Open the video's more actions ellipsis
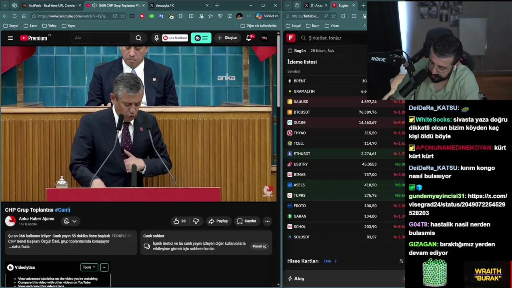Screen dimensions: 512x288 point(267,221)
